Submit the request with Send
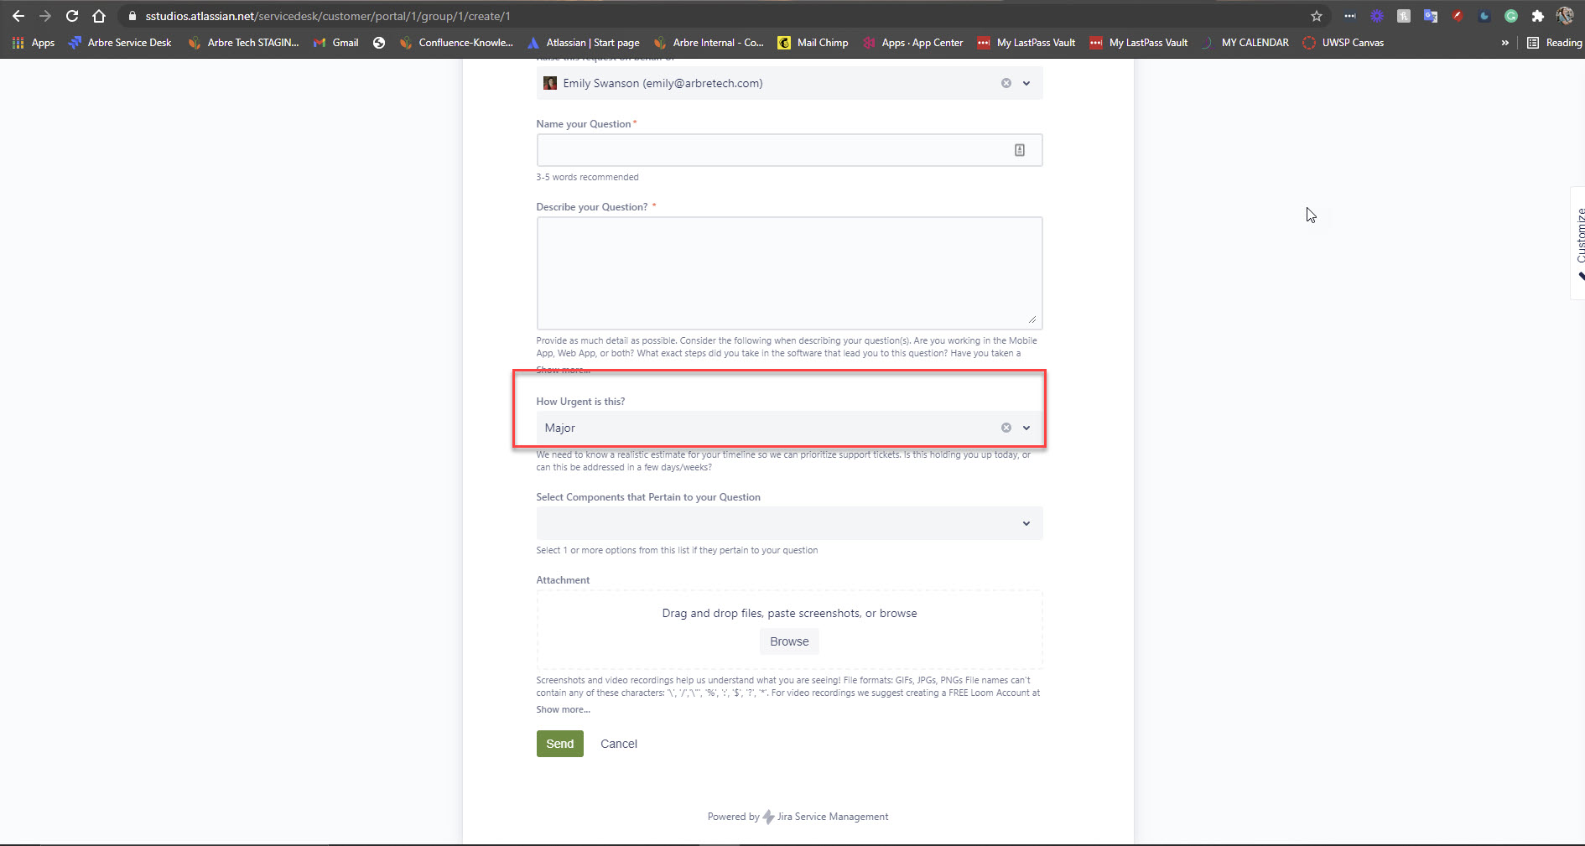This screenshot has width=1585, height=846. pos(560,744)
